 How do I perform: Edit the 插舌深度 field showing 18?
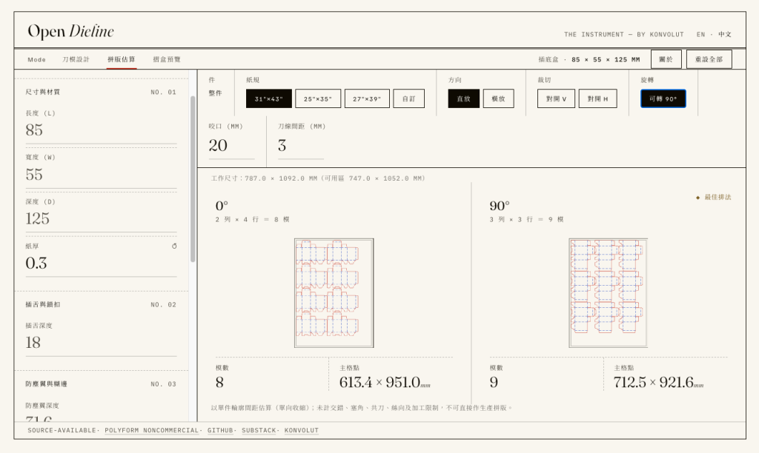coord(101,343)
